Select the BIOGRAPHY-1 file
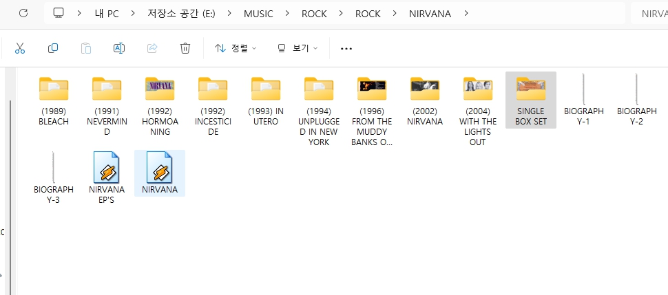Screen dimensions: 668x295 coord(584,100)
